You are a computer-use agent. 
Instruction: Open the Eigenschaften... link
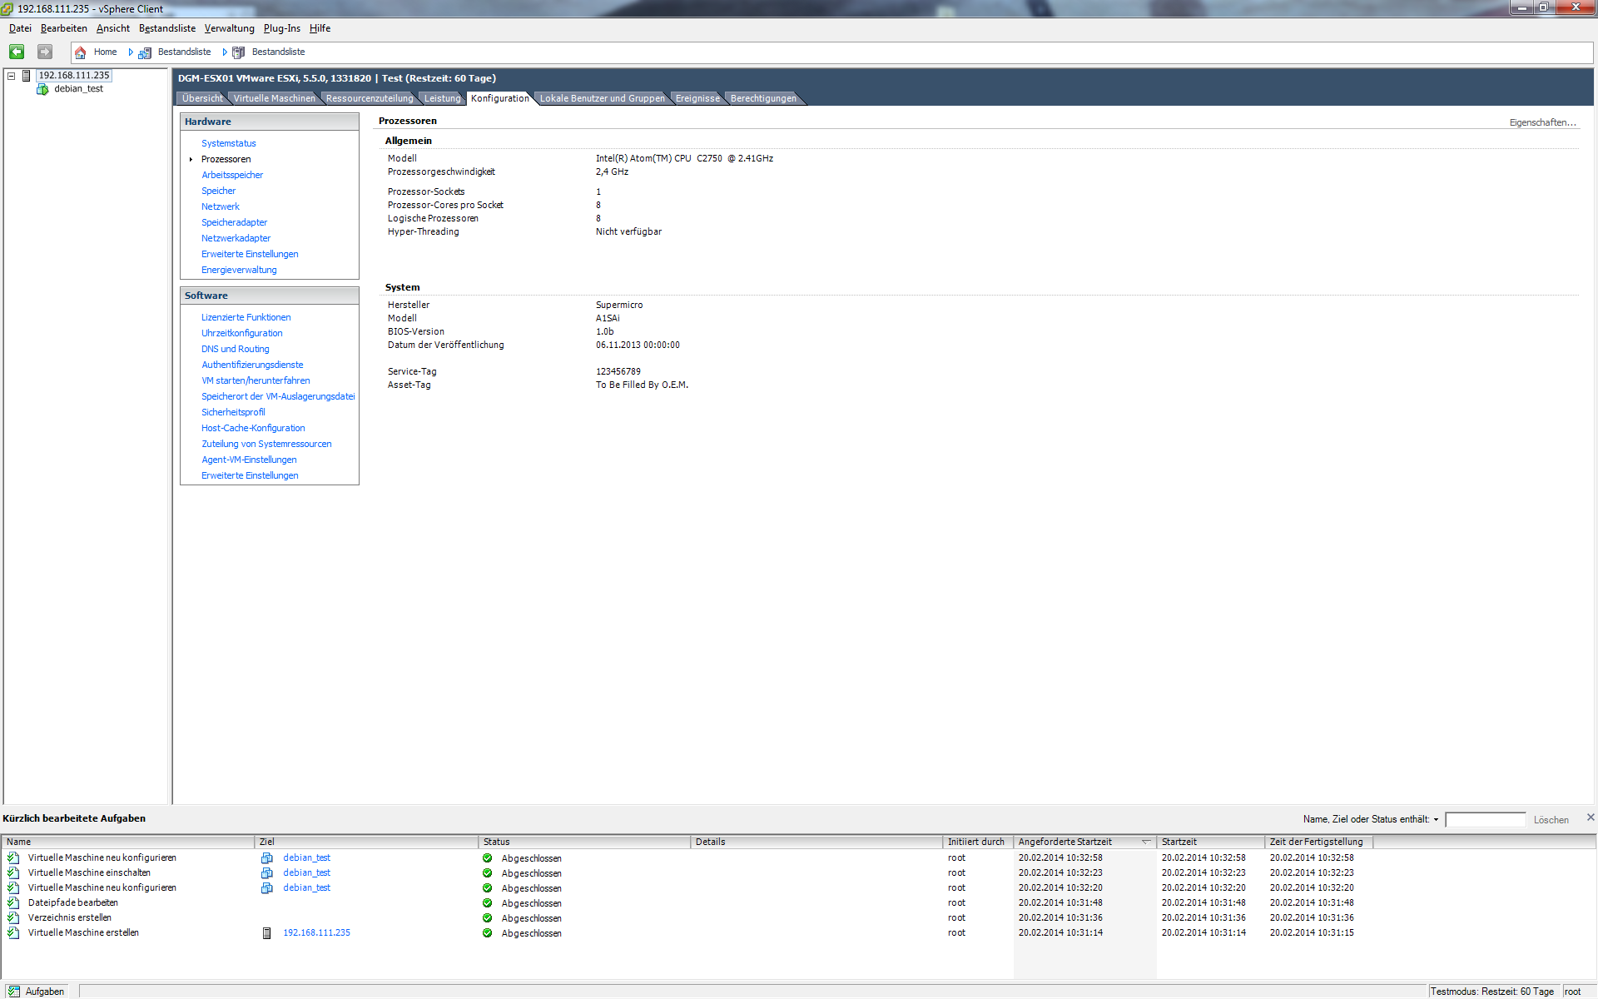point(1542,122)
